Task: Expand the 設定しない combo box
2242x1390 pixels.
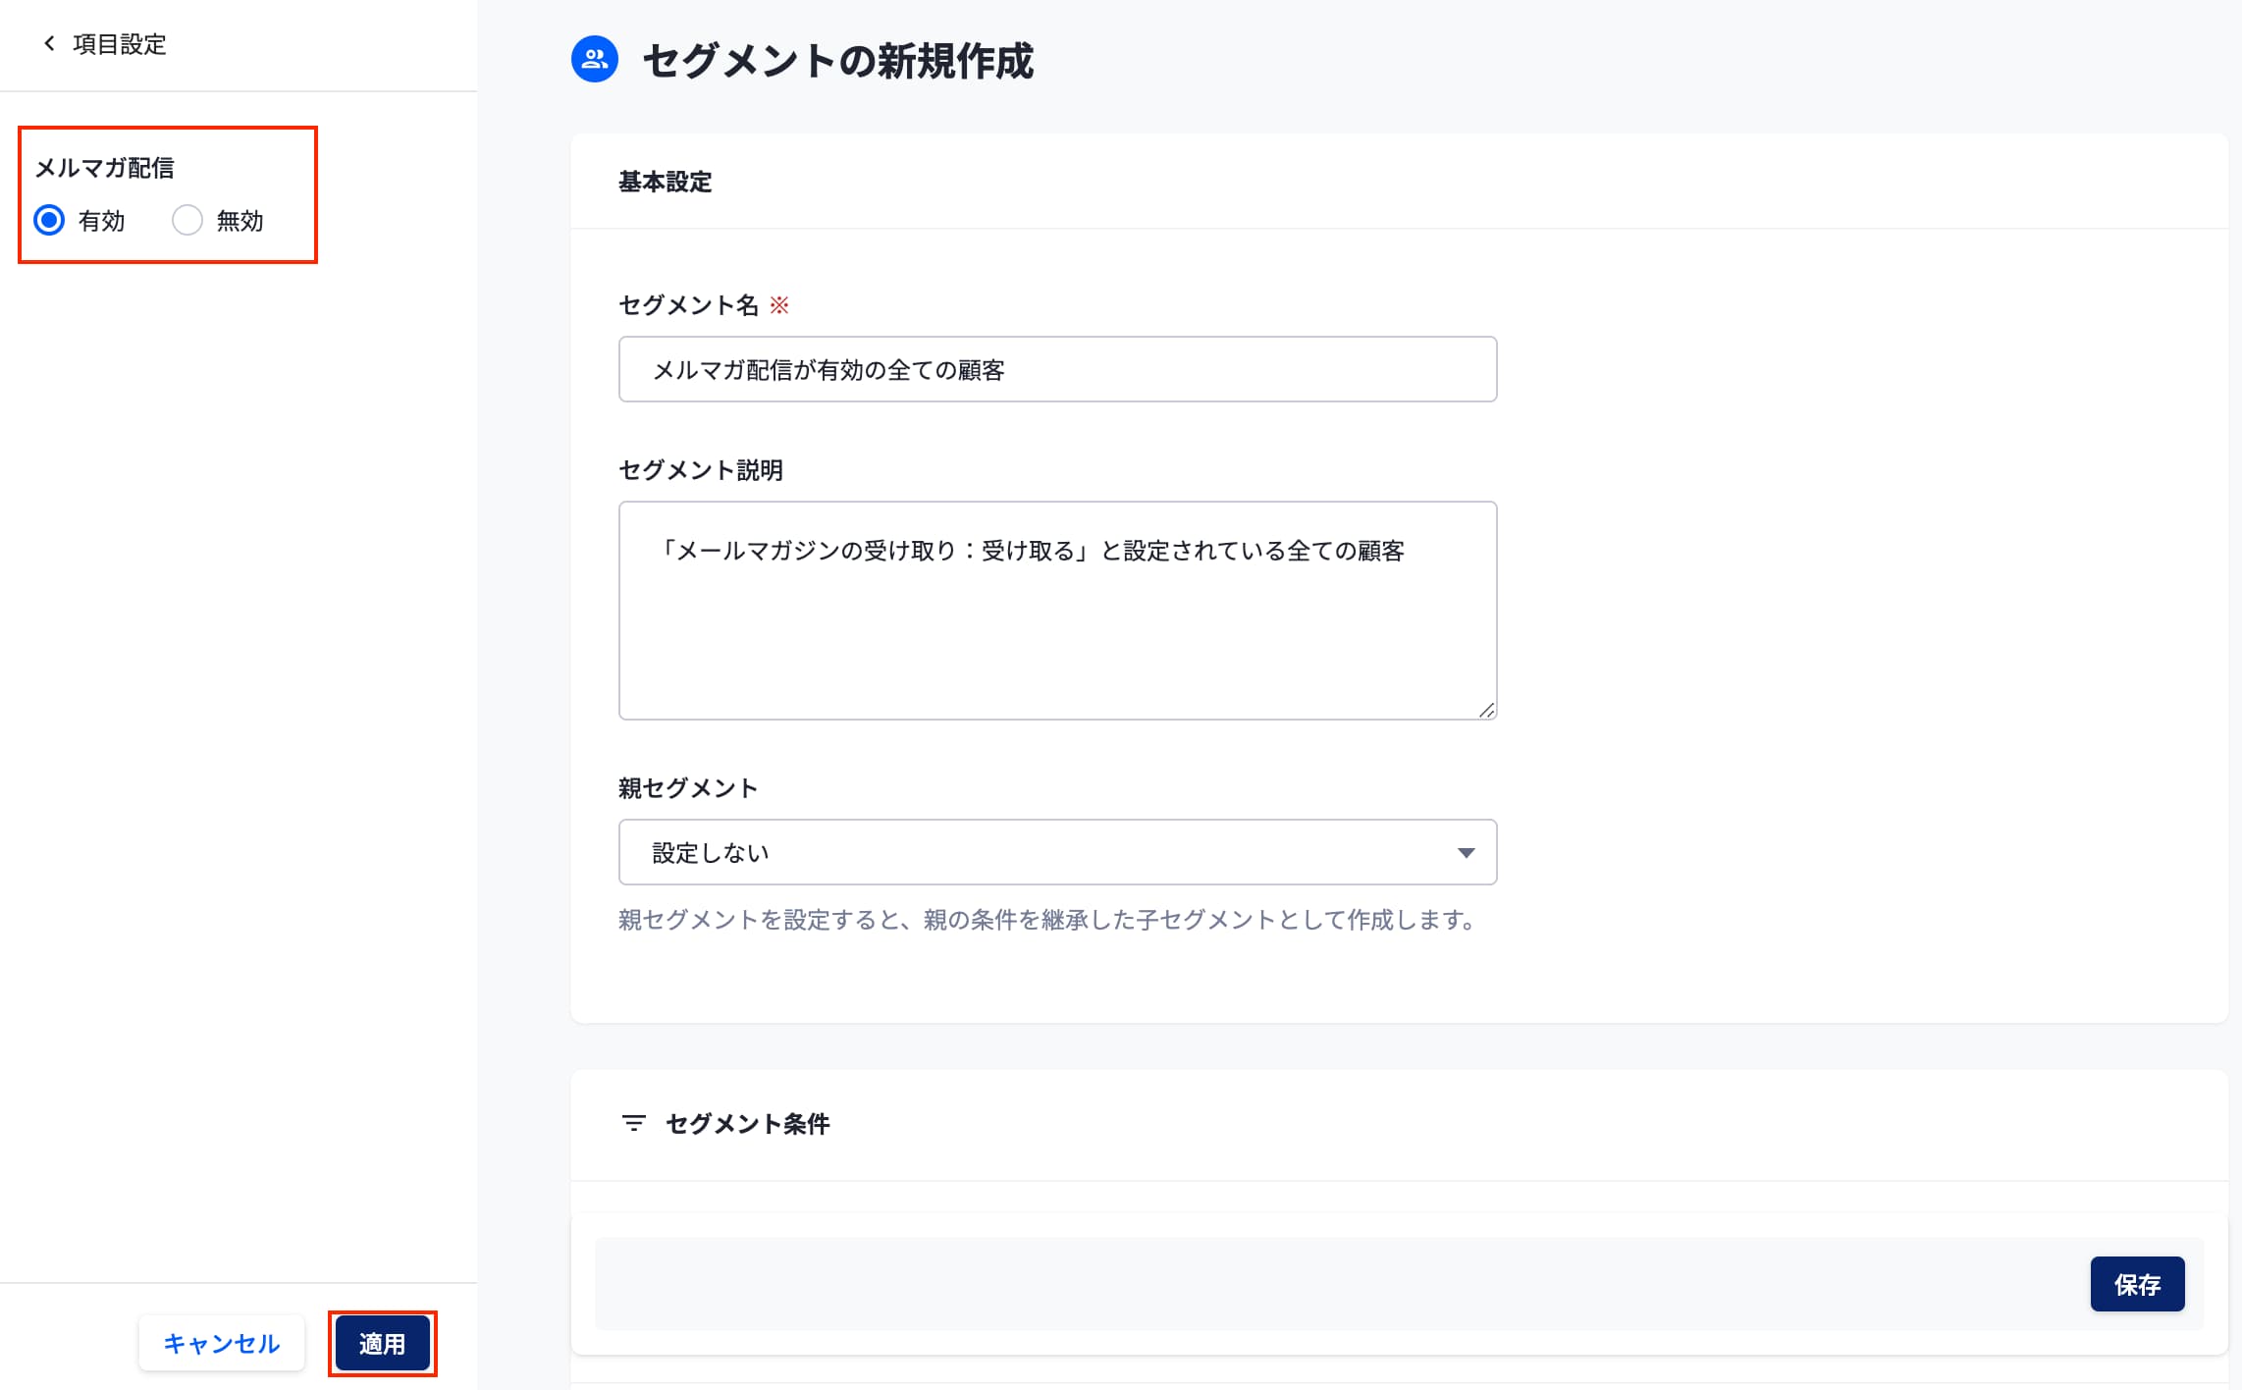Action: [1056, 852]
